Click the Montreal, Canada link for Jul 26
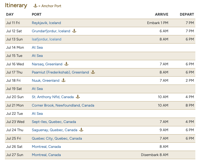Screen dimensions: 201x164 coord(46,147)
